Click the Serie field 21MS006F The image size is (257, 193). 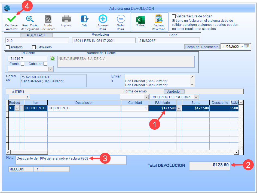click(x=169, y=41)
